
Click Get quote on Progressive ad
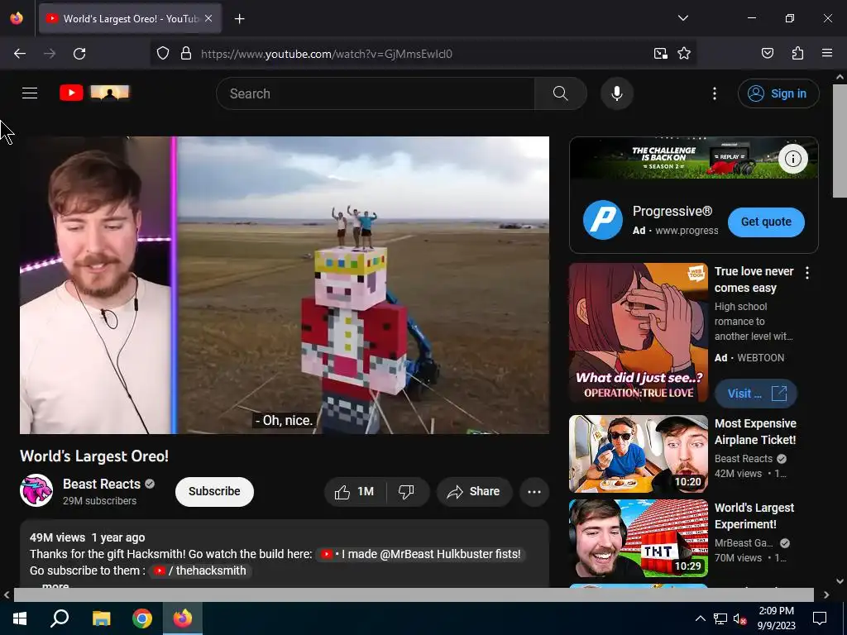(766, 222)
